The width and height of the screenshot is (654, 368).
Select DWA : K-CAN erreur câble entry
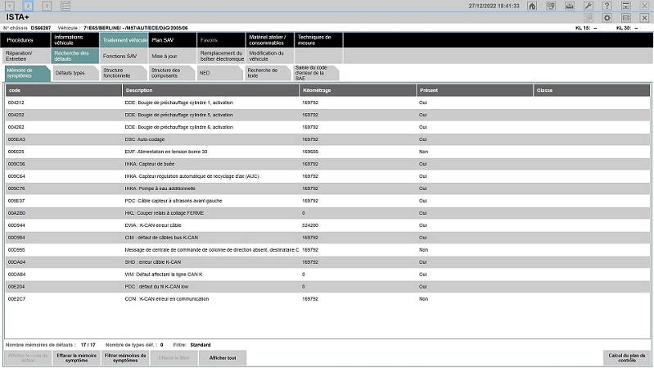pos(328,225)
